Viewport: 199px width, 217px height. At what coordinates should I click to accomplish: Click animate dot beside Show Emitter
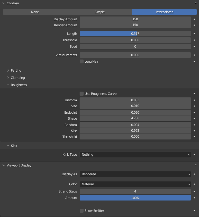tap(194, 211)
